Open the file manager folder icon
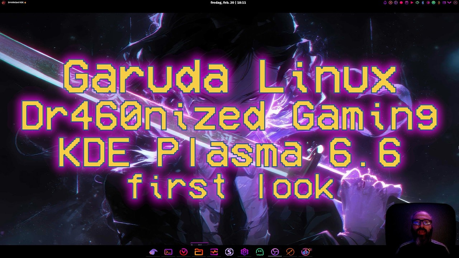The image size is (459, 258). tap(199, 252)
